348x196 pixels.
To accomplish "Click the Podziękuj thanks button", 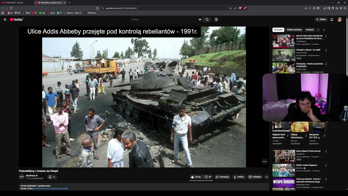I will (x=255, y=177).
